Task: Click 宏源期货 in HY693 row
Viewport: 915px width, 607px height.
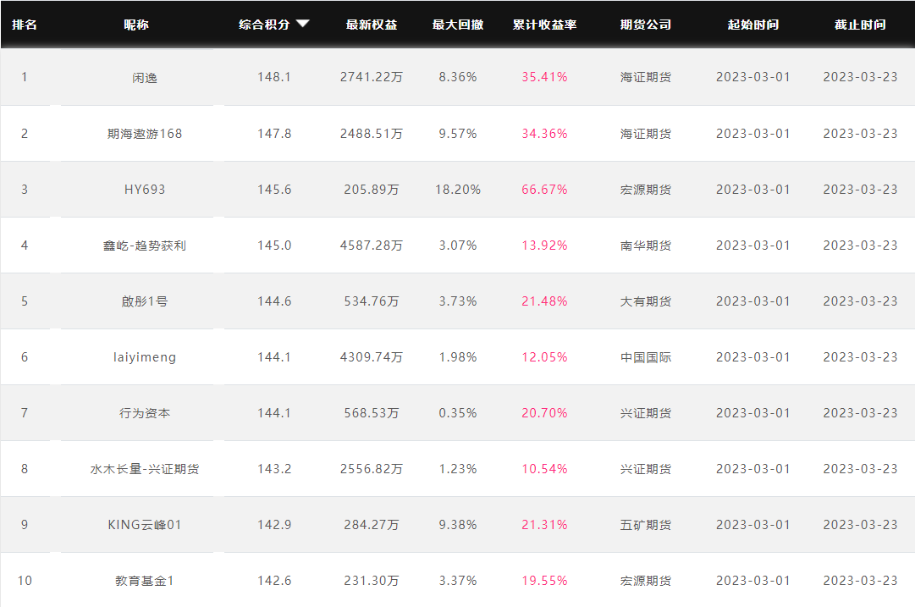Action: (x=645, y=190)
